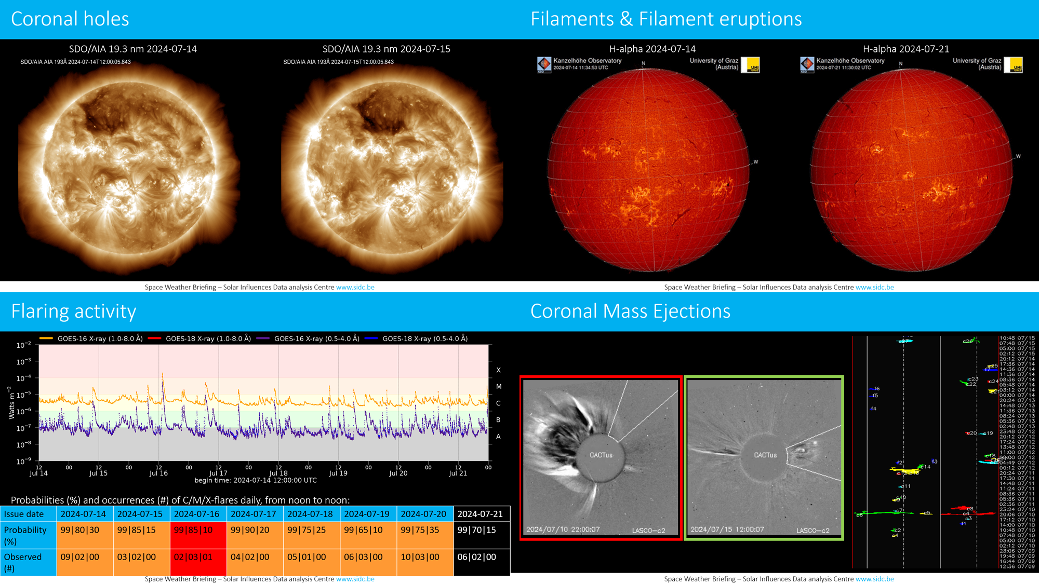Image resolution: width=1039 pixels, height=584 pixels.
Task: Select the SDO/AIA 19.3 nm 2024-07-14 sun image
Action: click(129, 169)
